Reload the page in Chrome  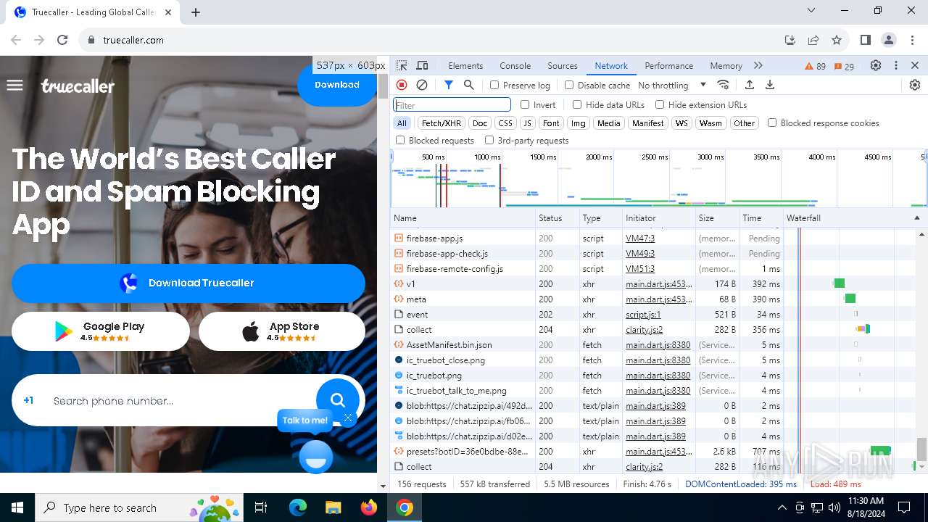point(62,40)
